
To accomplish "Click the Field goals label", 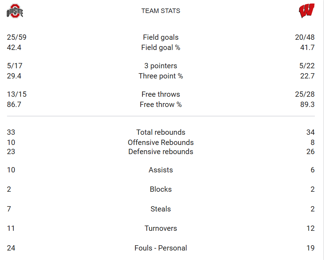I will 161,37.
